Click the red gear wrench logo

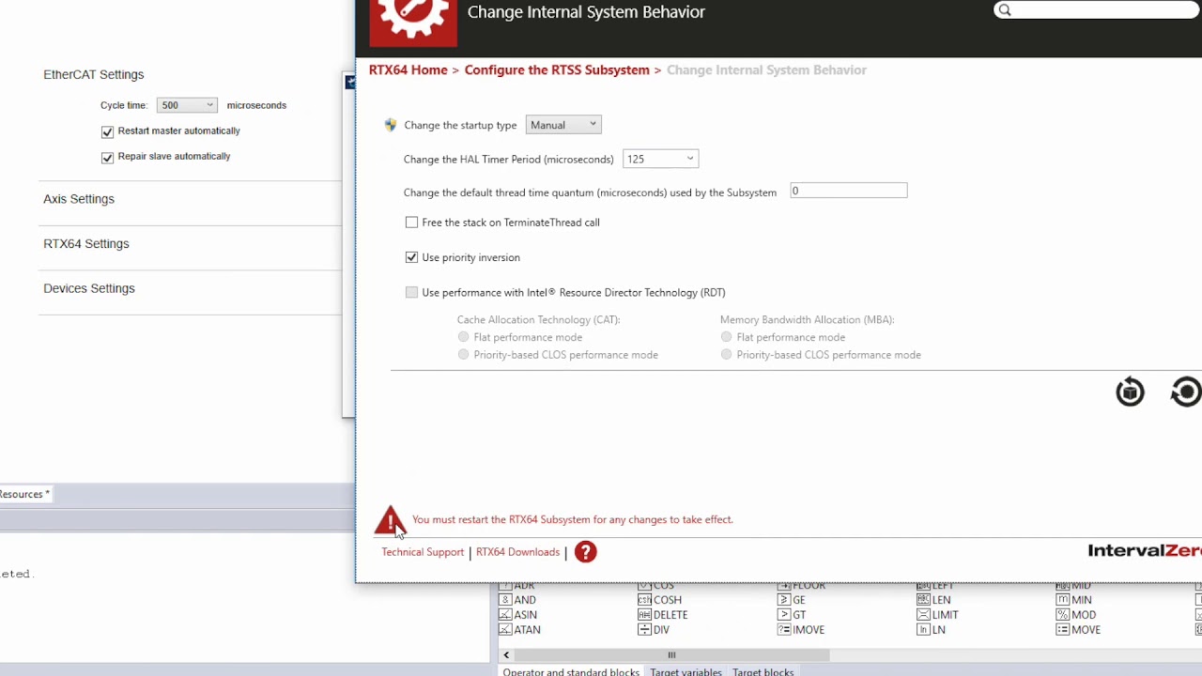[413, 23]
